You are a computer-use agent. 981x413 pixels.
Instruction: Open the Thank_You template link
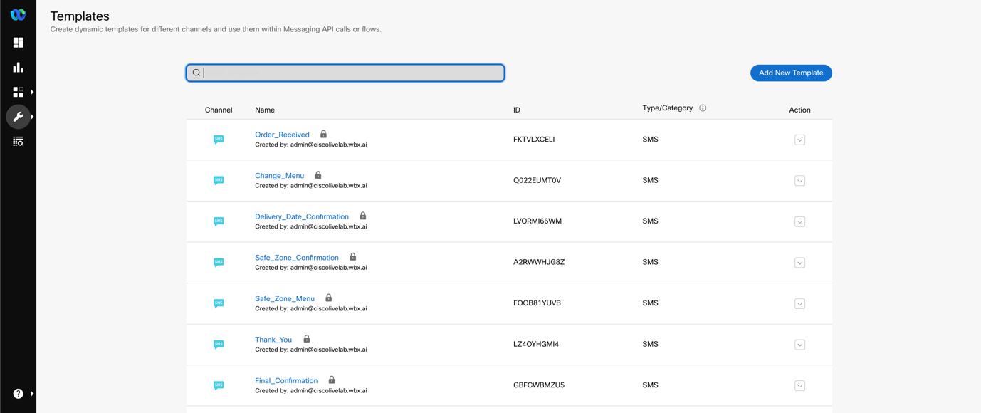(273, 340)
